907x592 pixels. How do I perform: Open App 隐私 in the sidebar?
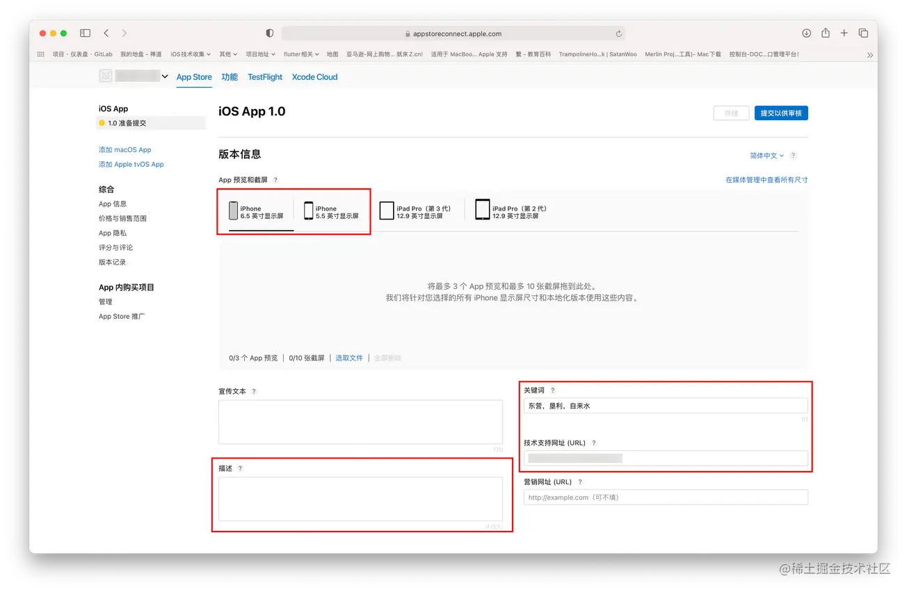point(113,233)
